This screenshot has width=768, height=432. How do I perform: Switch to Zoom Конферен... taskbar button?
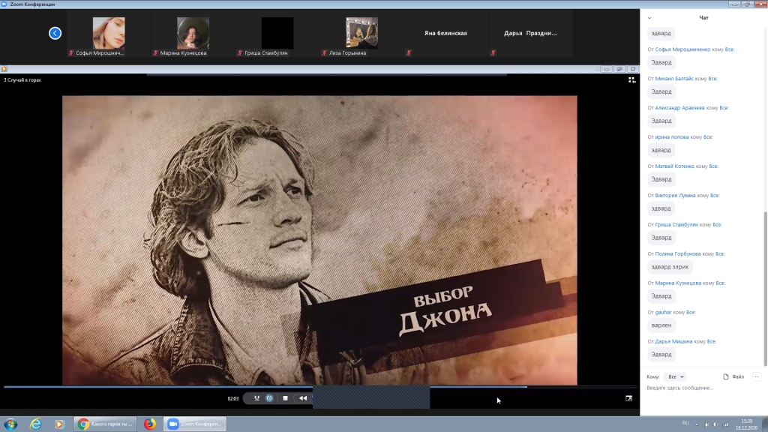(195, 424)
